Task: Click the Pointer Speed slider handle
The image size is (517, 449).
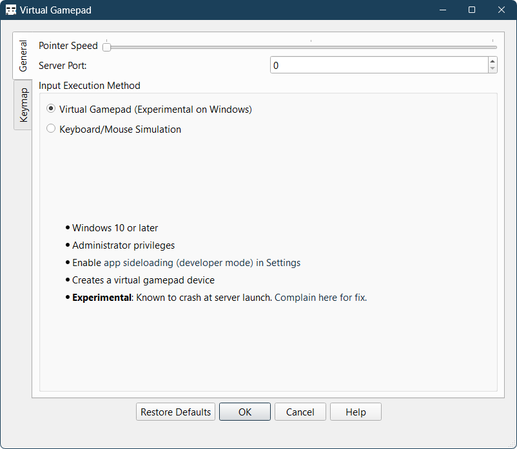Action: 106,46
